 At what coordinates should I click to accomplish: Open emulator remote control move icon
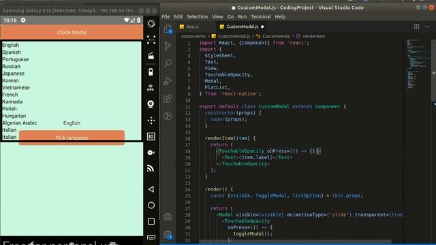coord(151,120)
